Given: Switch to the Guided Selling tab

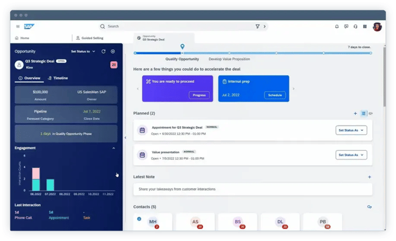Looking at the screenshot, I should 90,38.
